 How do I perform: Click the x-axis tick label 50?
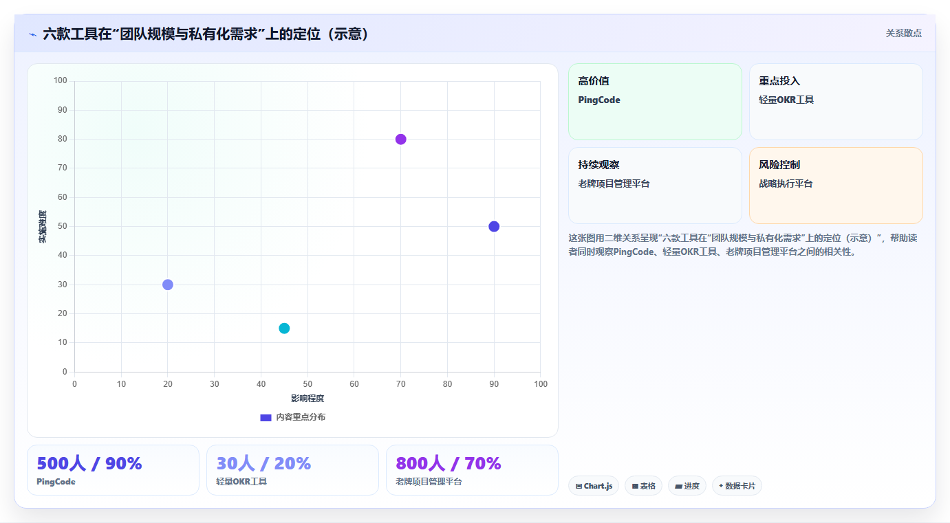click(307, 384)
